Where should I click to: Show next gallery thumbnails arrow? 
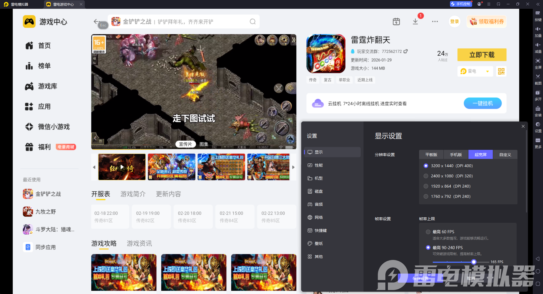[x=293, y=167]
